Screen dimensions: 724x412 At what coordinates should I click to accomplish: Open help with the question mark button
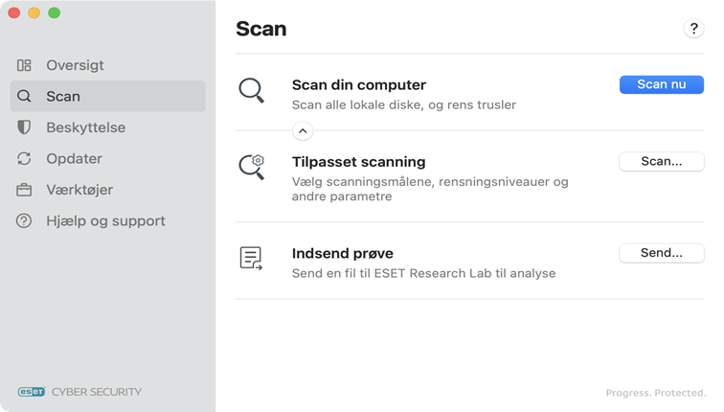pyautogui.click(x=693, y=29)
